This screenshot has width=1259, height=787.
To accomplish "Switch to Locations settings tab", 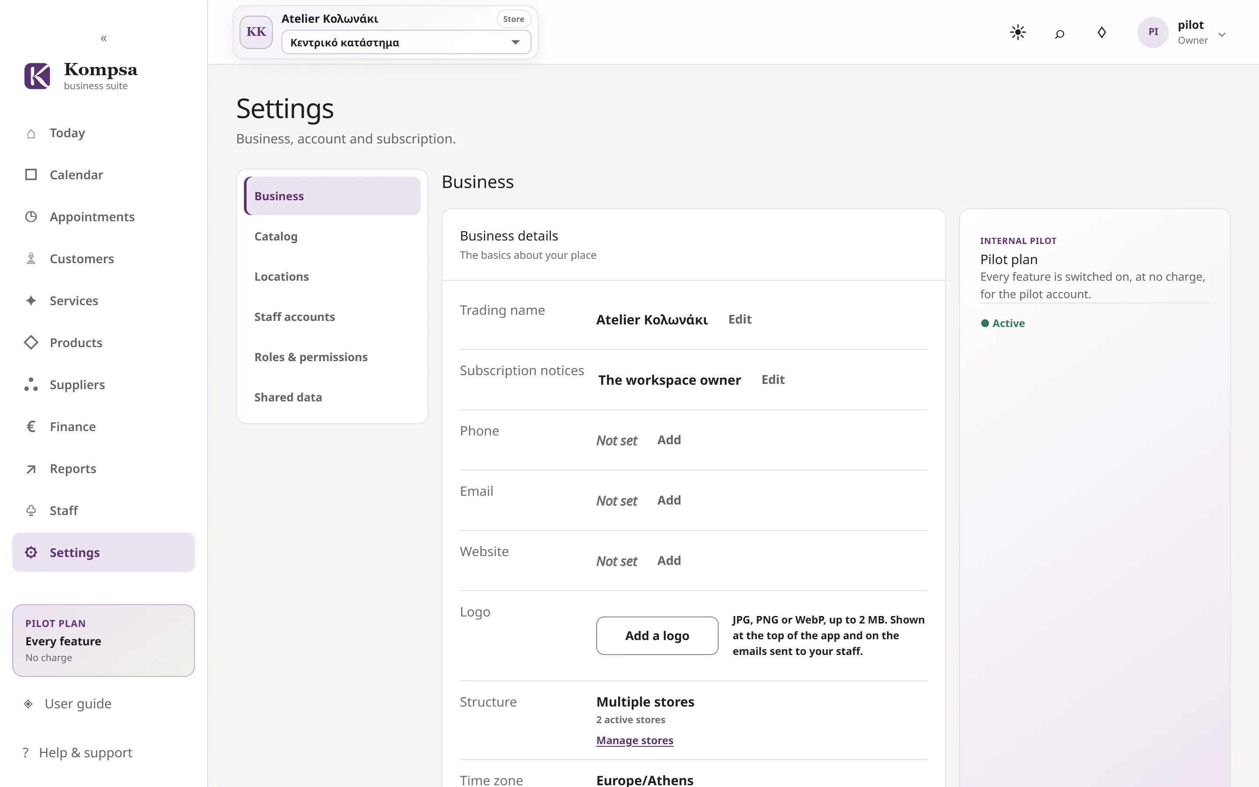I will (x=332, y=276).
